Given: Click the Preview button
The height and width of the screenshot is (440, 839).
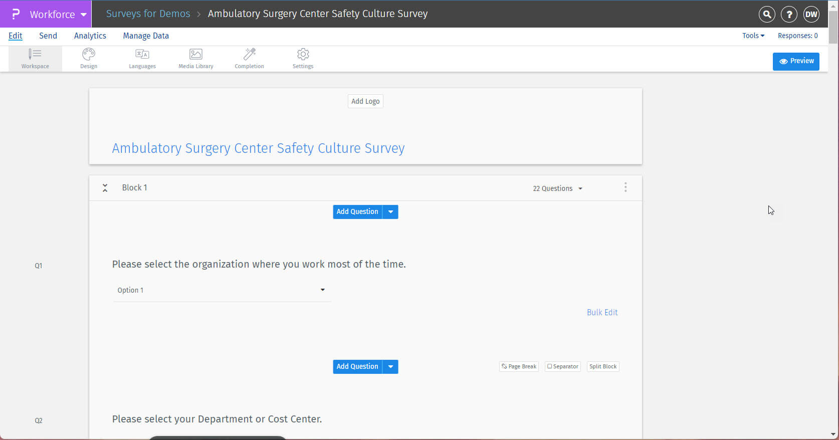Looking at the screenshot, I should 796,61.
